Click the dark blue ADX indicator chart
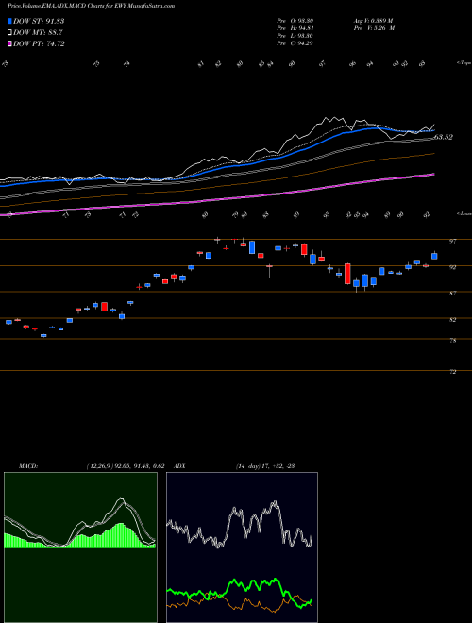472x623 pixels. click(x=242, y=547)
